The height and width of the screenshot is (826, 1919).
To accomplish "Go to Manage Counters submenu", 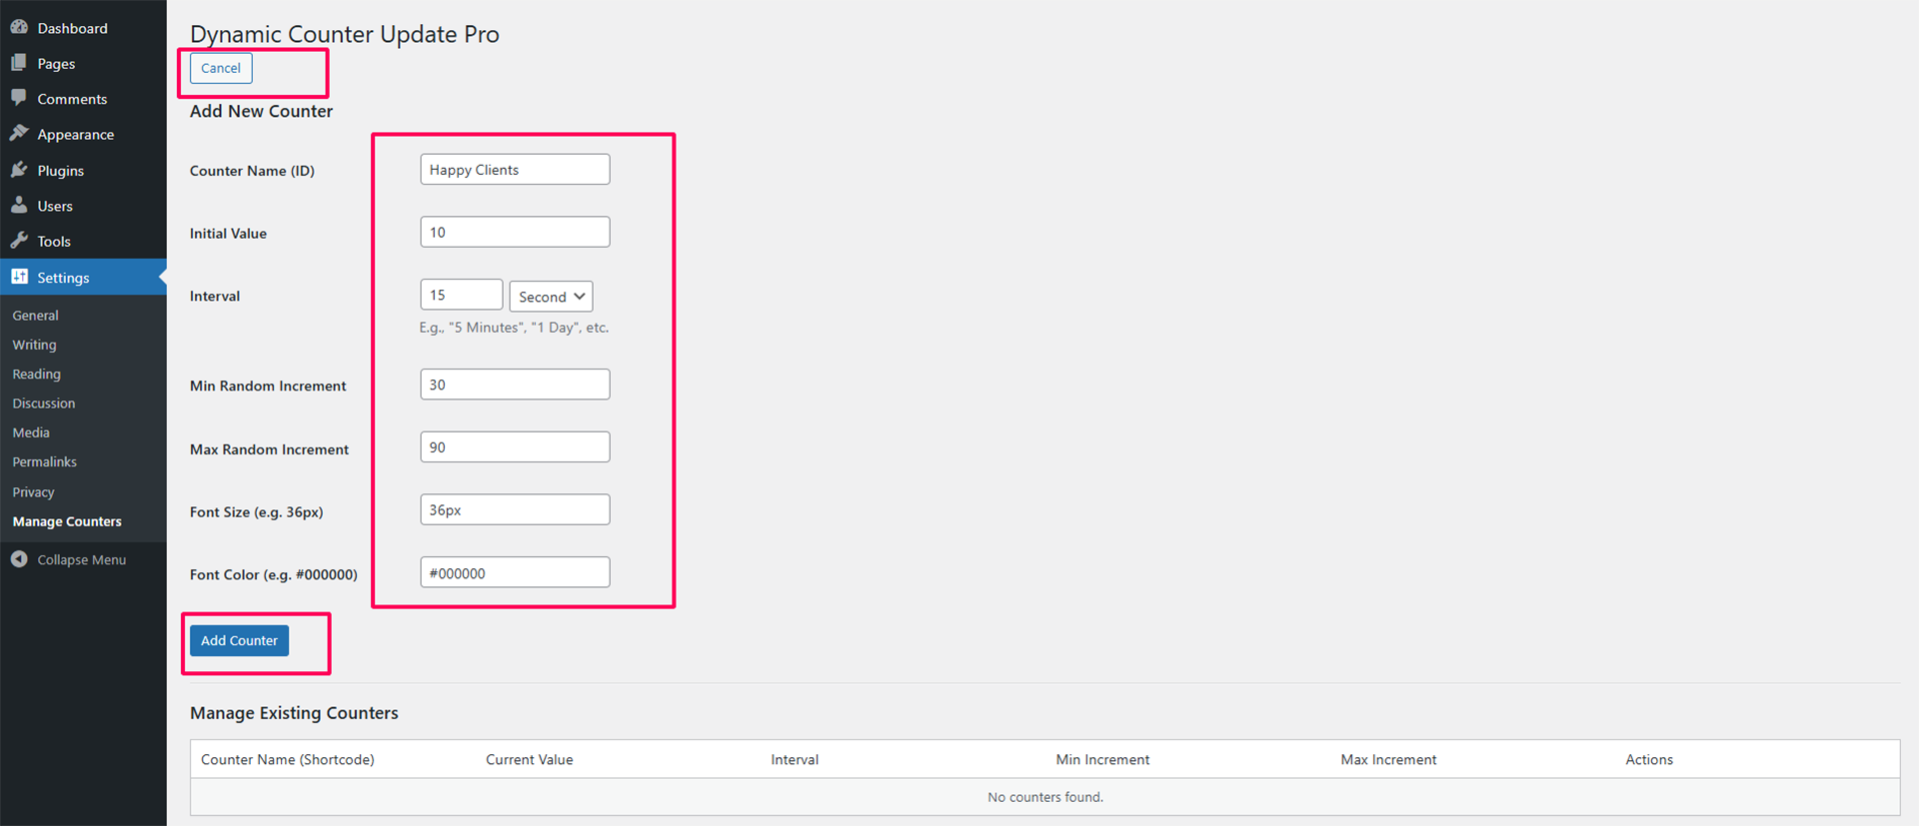I will (67, 521).
